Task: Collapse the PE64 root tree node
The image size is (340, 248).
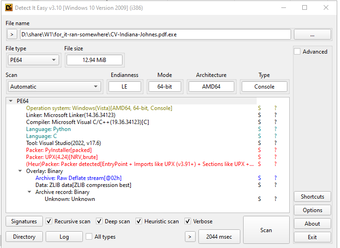Action: [x=11, y=101]
